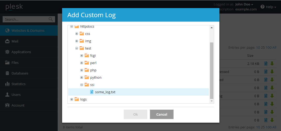The width and height of the screenshot is (281, 131).
Task: Click the logs folder icon
Action: [x=77, y=99]
